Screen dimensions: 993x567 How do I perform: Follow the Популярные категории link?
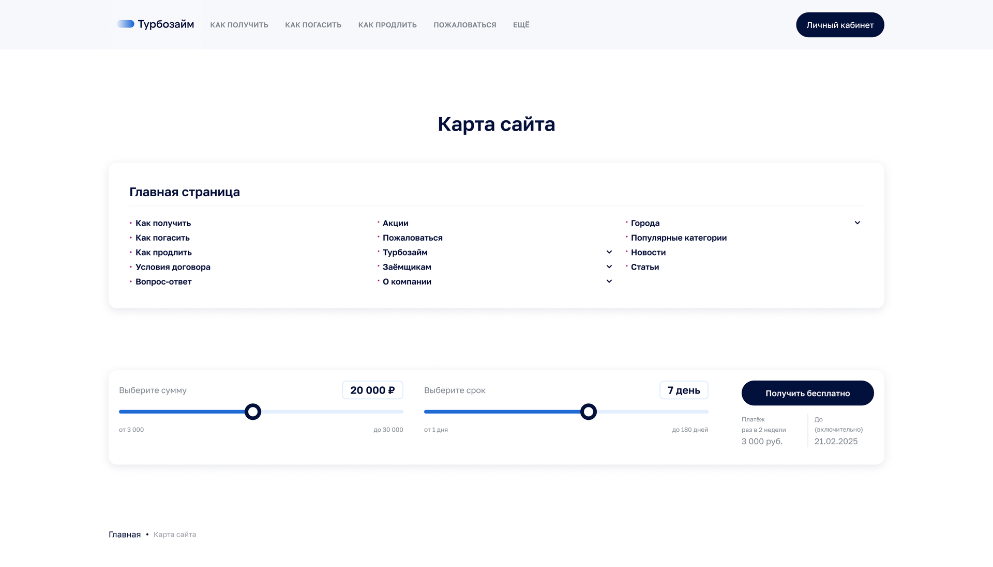click(679, 238)
